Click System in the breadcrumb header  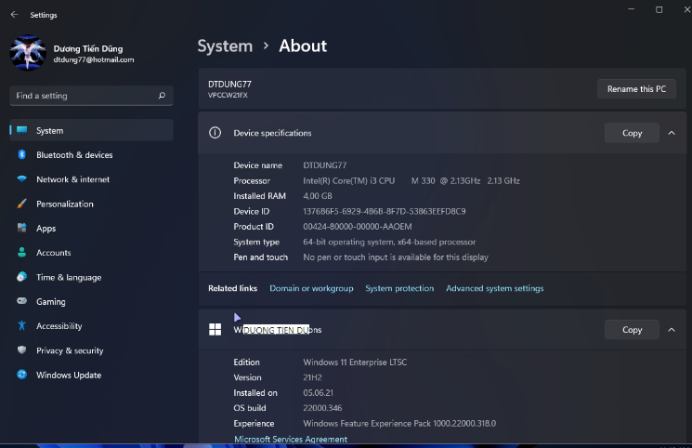[x=225, y=46]
